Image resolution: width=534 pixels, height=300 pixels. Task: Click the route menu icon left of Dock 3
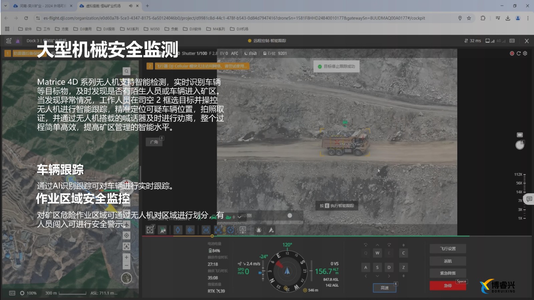[9, 41]
